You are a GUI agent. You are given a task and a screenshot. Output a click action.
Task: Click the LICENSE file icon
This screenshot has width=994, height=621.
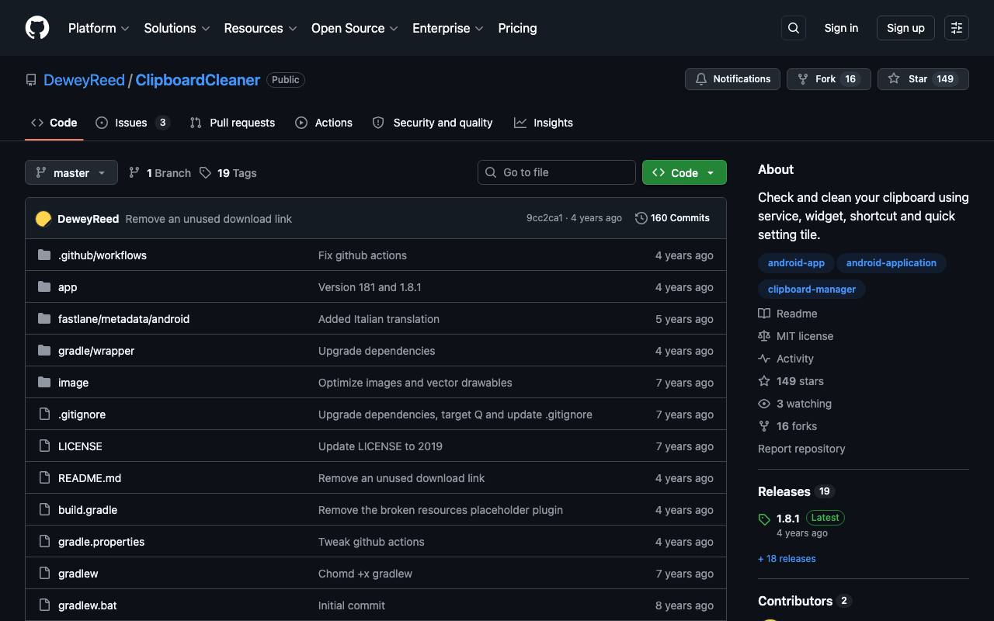(x=44, y=446)
